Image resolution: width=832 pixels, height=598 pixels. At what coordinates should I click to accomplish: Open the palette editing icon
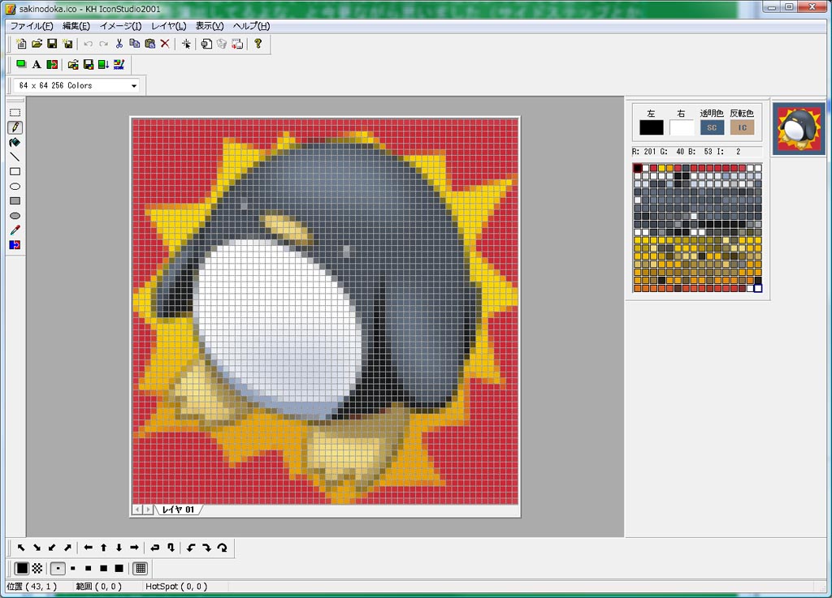click(x=119, y=65)
